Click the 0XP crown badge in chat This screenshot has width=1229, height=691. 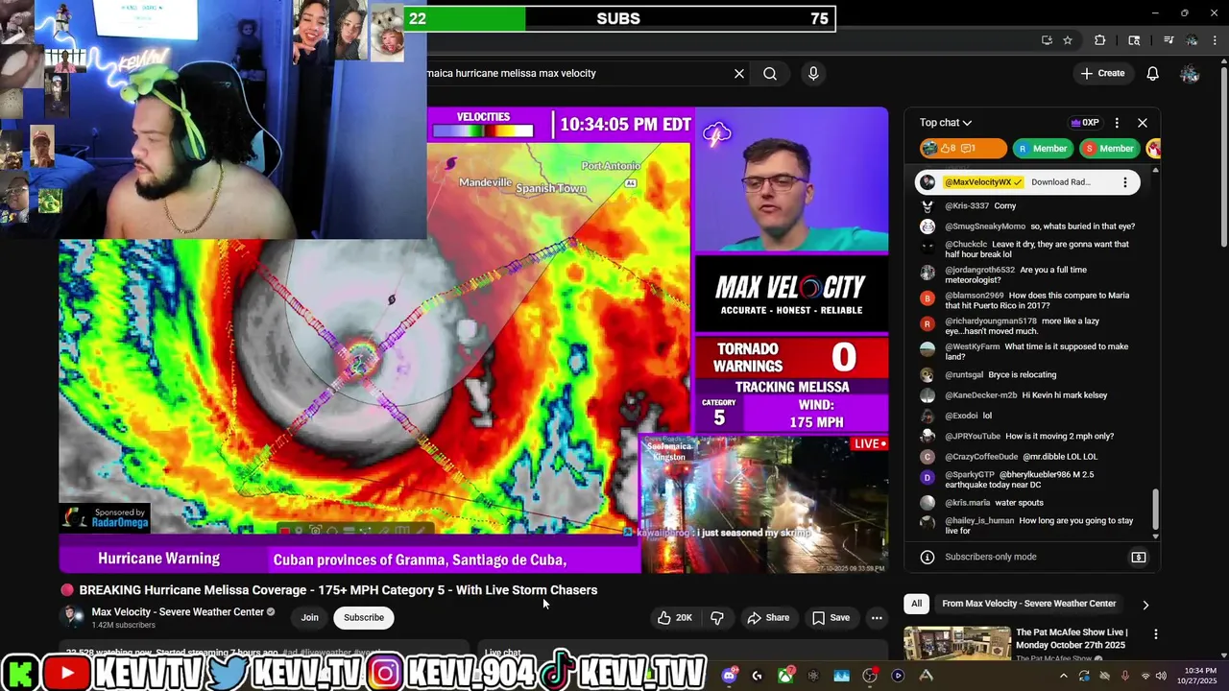click(x=1085, y=123)
